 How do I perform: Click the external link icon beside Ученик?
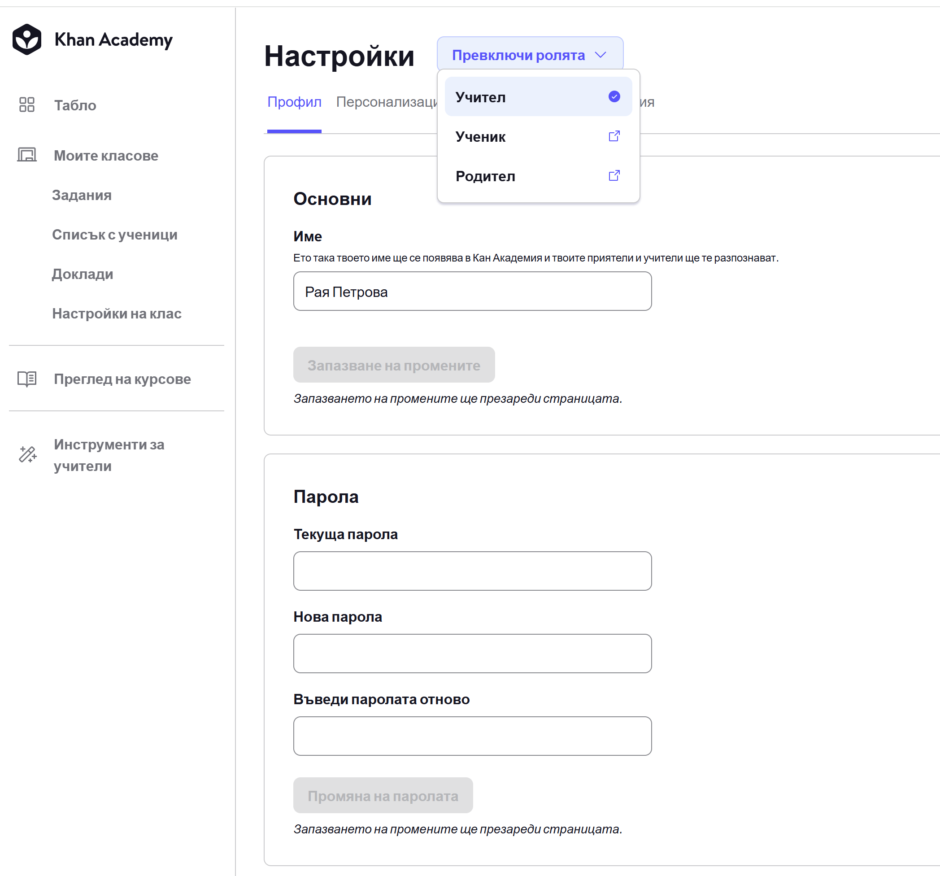[x=614, y=136]
